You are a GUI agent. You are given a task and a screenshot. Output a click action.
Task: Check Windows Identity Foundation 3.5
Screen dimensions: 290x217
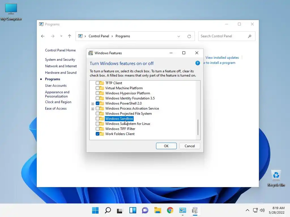click(97, 98)
